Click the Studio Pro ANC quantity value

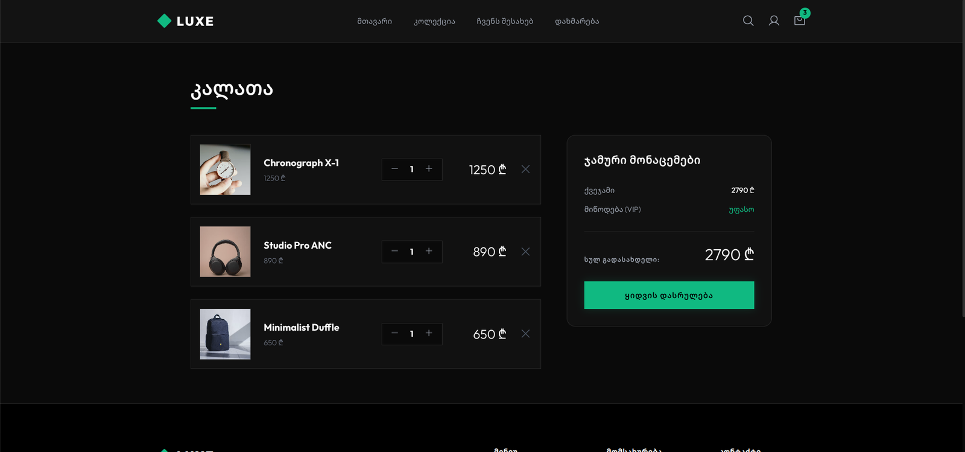tap(412, 252)
